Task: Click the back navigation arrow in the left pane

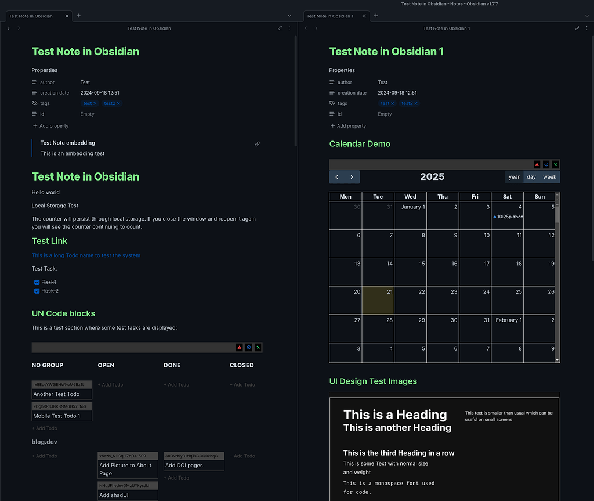Action: click(9, 28)
